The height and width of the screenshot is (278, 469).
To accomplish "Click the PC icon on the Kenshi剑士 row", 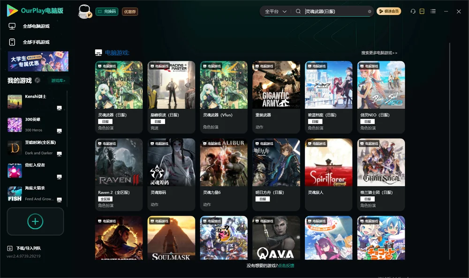I will [59, 108].
